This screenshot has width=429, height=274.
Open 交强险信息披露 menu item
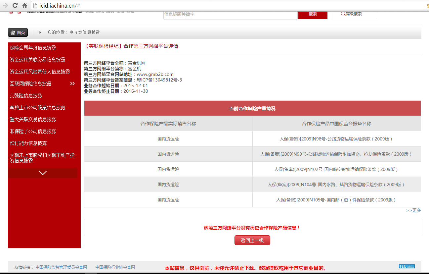(26, 95)
